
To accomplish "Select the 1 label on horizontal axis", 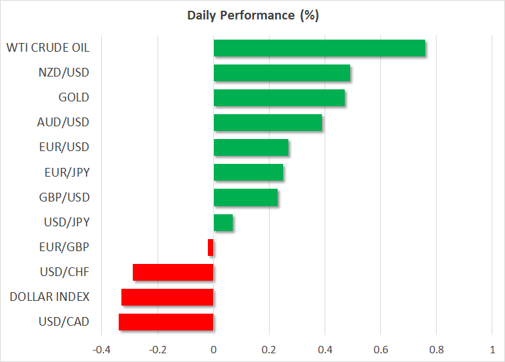I will [x=492, y=350].
